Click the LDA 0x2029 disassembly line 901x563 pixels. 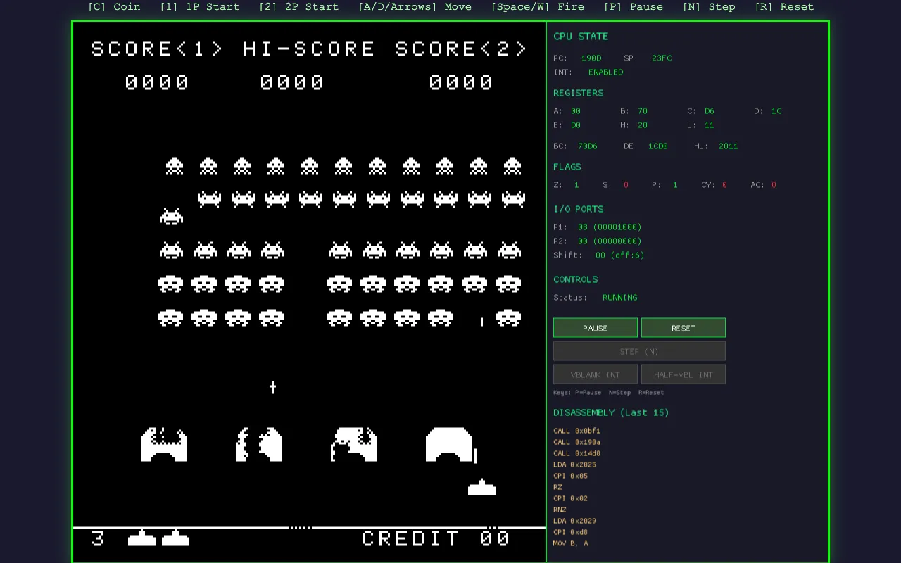[574, 521]
